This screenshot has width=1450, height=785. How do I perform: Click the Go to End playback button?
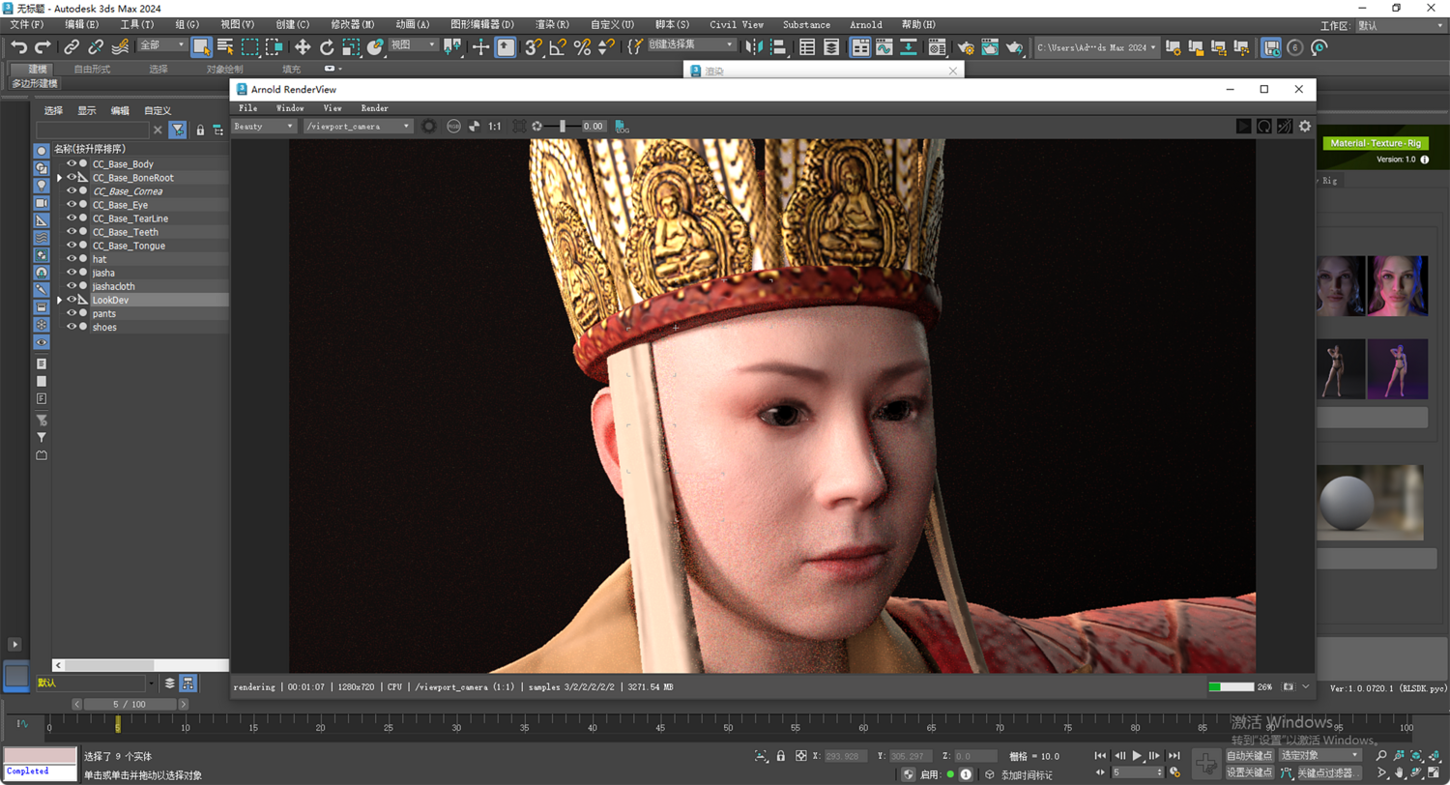(1174, 755)
